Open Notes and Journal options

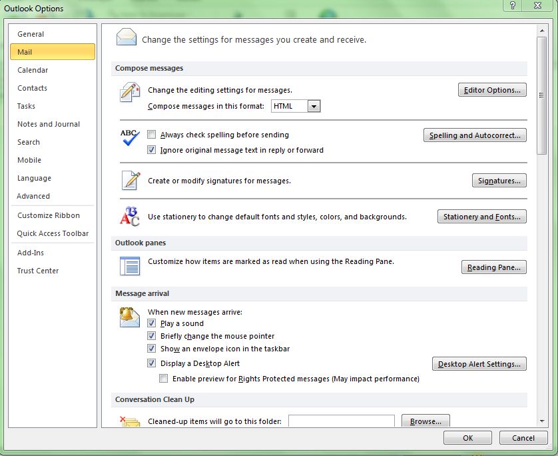(53, 124)
